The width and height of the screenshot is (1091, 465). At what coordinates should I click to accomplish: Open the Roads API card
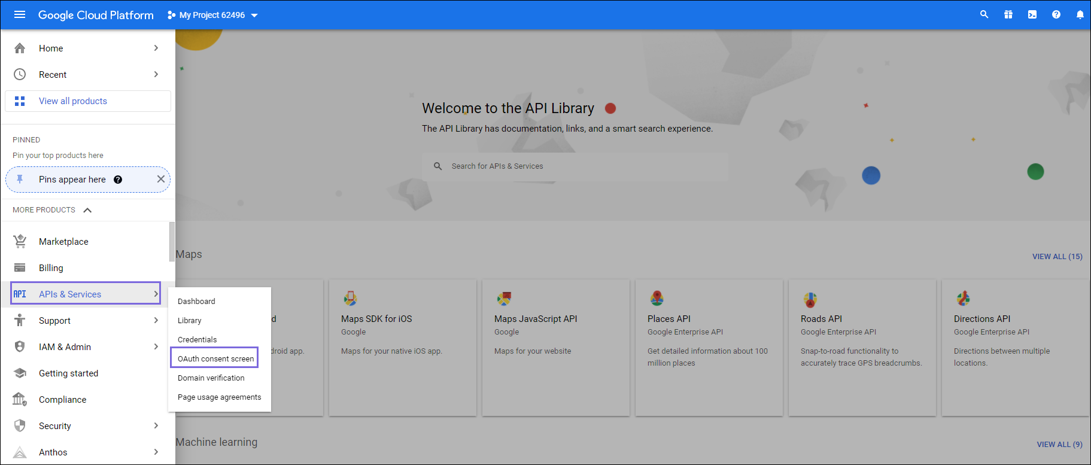pos(862,348)
